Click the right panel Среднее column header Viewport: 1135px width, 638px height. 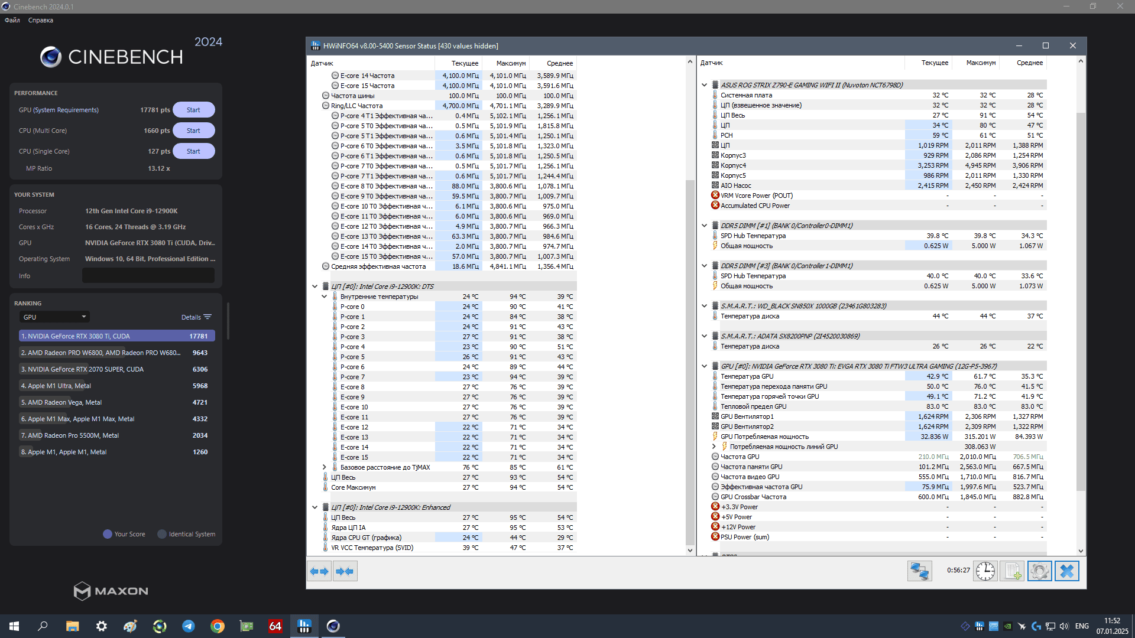1023,63
